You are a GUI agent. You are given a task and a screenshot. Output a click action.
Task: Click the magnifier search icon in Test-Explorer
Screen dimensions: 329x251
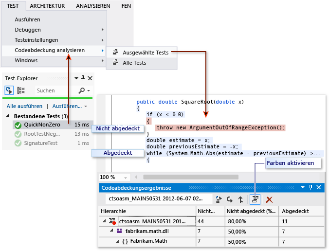point(81,90)
